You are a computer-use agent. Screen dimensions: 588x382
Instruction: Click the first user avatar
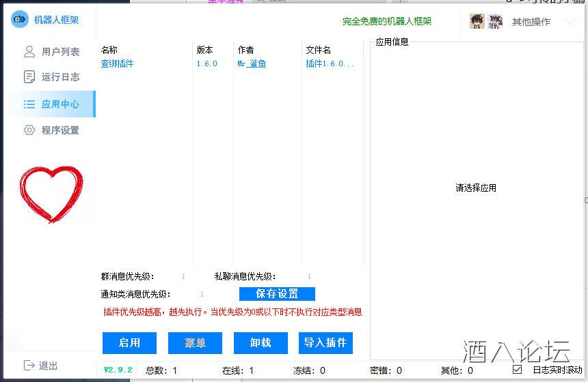pyautogui.click(x=477, y=21)
